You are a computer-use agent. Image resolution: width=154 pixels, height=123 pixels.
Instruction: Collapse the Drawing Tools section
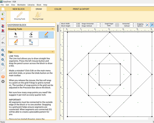(x=53, y=29)
